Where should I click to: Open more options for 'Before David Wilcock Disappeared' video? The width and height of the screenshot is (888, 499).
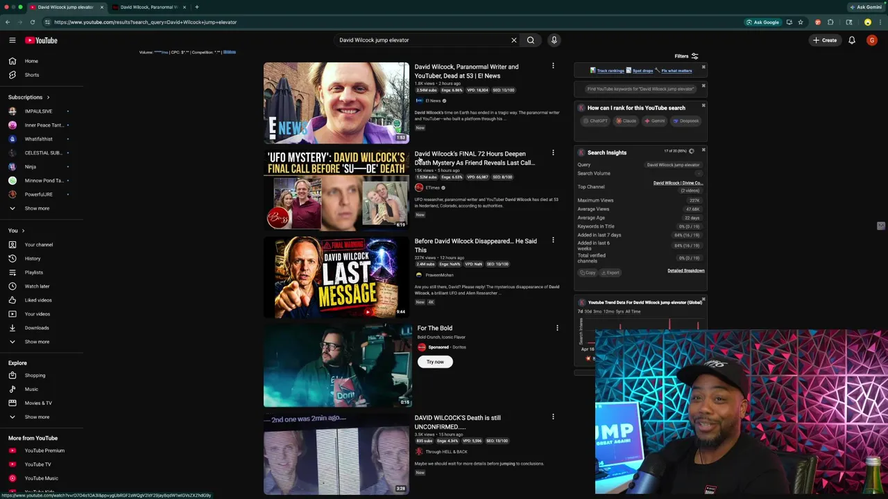pyautogui.click(x=553, y=240)
